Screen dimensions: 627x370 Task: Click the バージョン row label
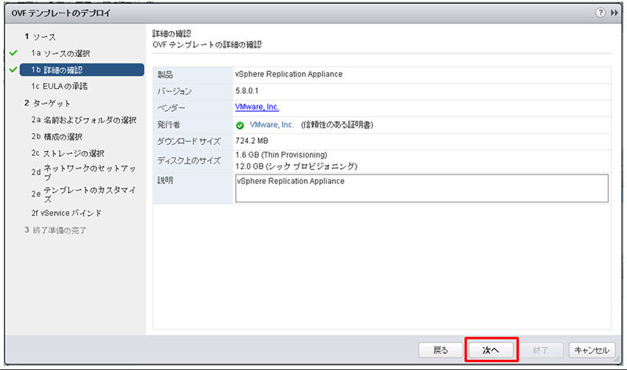(x=174, y=92)
